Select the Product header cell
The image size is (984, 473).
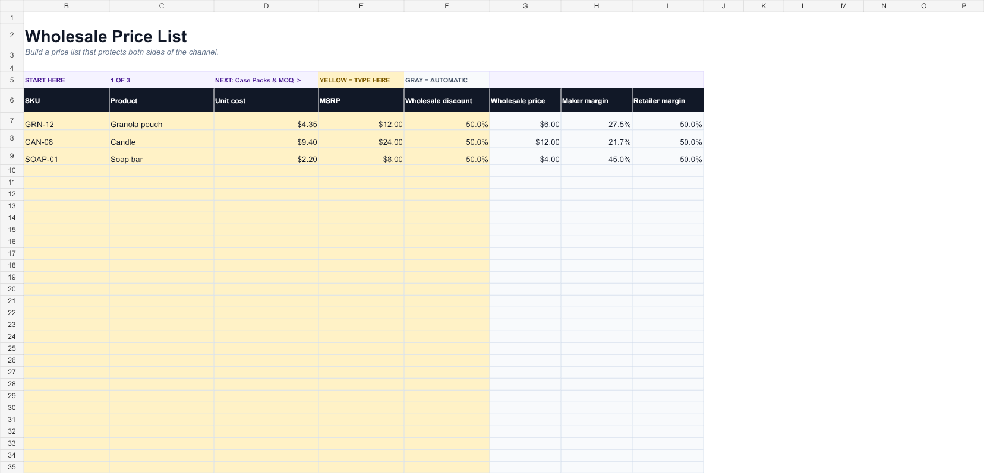(162, 100)
